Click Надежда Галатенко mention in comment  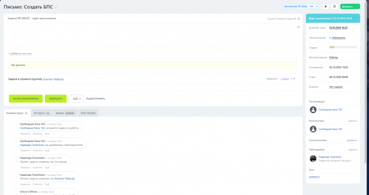(32, 145)
